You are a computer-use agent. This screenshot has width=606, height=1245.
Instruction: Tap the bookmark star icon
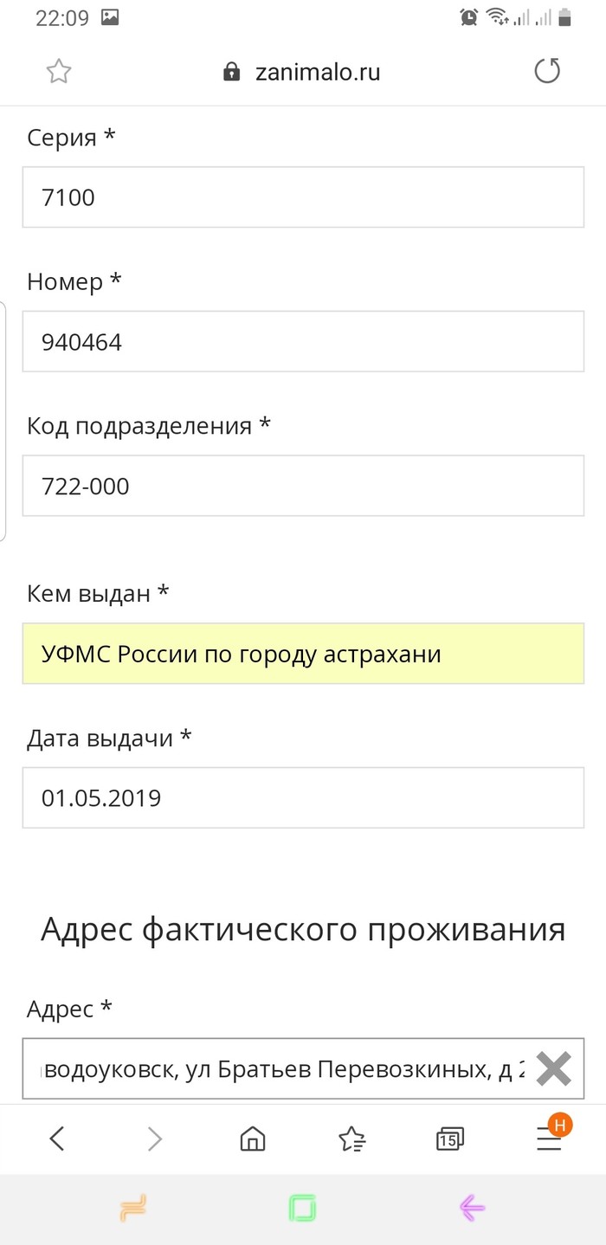point(58,72)
